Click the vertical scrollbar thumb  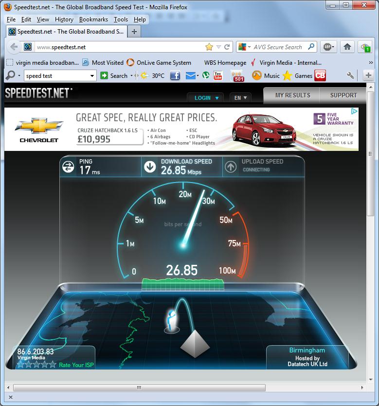point(370,153)
